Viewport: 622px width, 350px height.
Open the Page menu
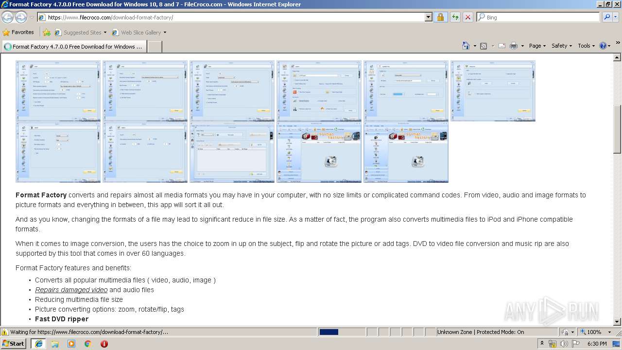click(x=537, y=46)
